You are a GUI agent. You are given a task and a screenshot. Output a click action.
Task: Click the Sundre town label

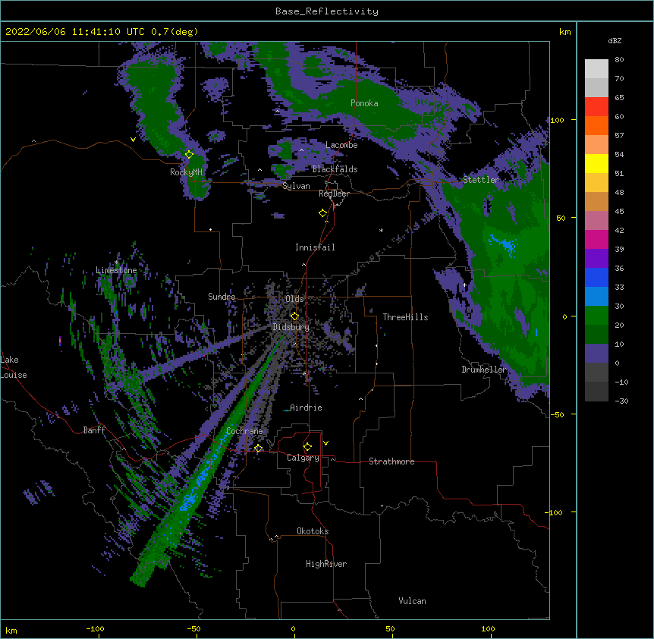pyautogui.click(x=222, y=297)
